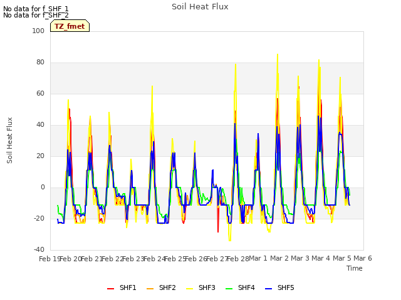The height and width of the screenshot is (300, 401).
Task: Click the 'No data for f_SHF_2' message
Action: tap(36, 15)
